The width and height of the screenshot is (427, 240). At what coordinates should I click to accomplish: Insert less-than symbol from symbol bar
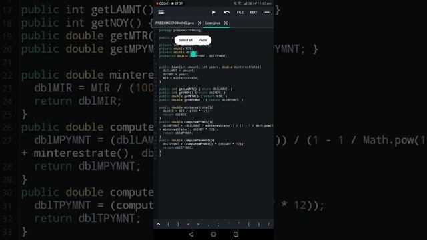click(x=188, y=224)
